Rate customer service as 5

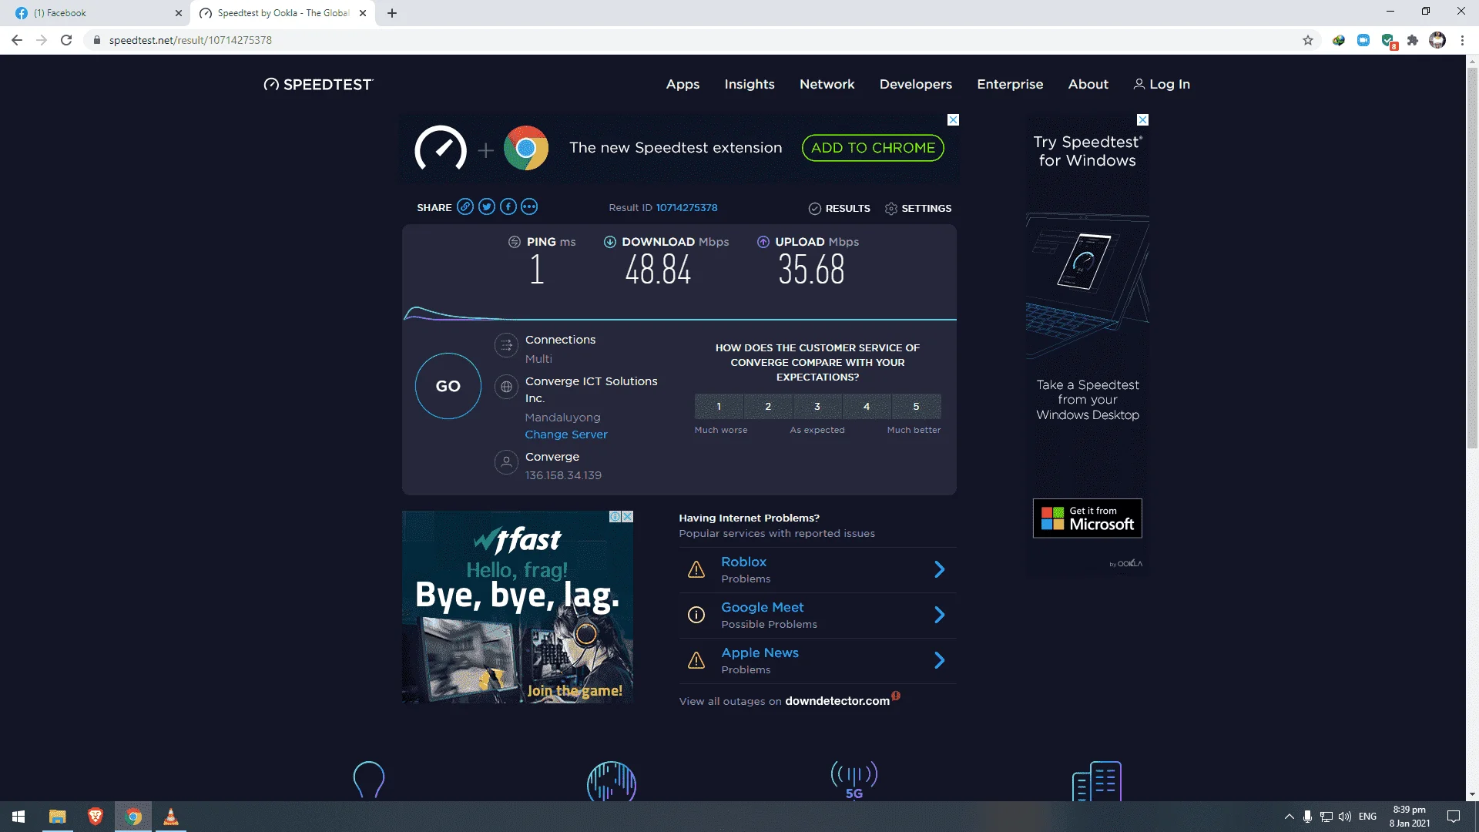tap(916, 406)
